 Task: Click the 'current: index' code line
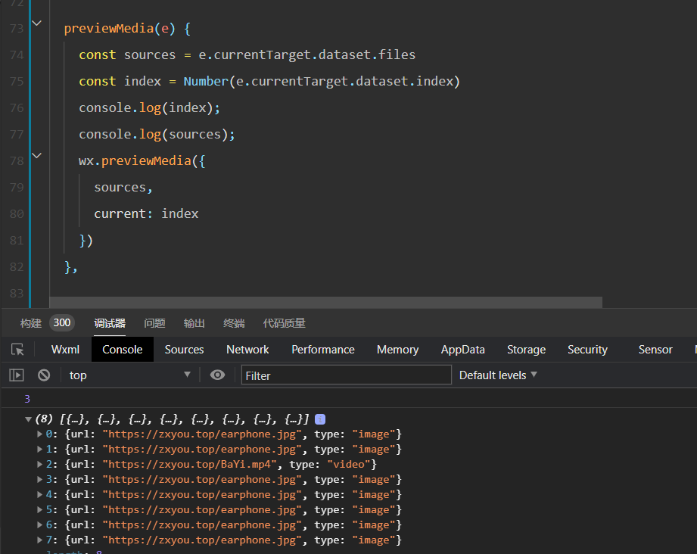tap(146, 214)
